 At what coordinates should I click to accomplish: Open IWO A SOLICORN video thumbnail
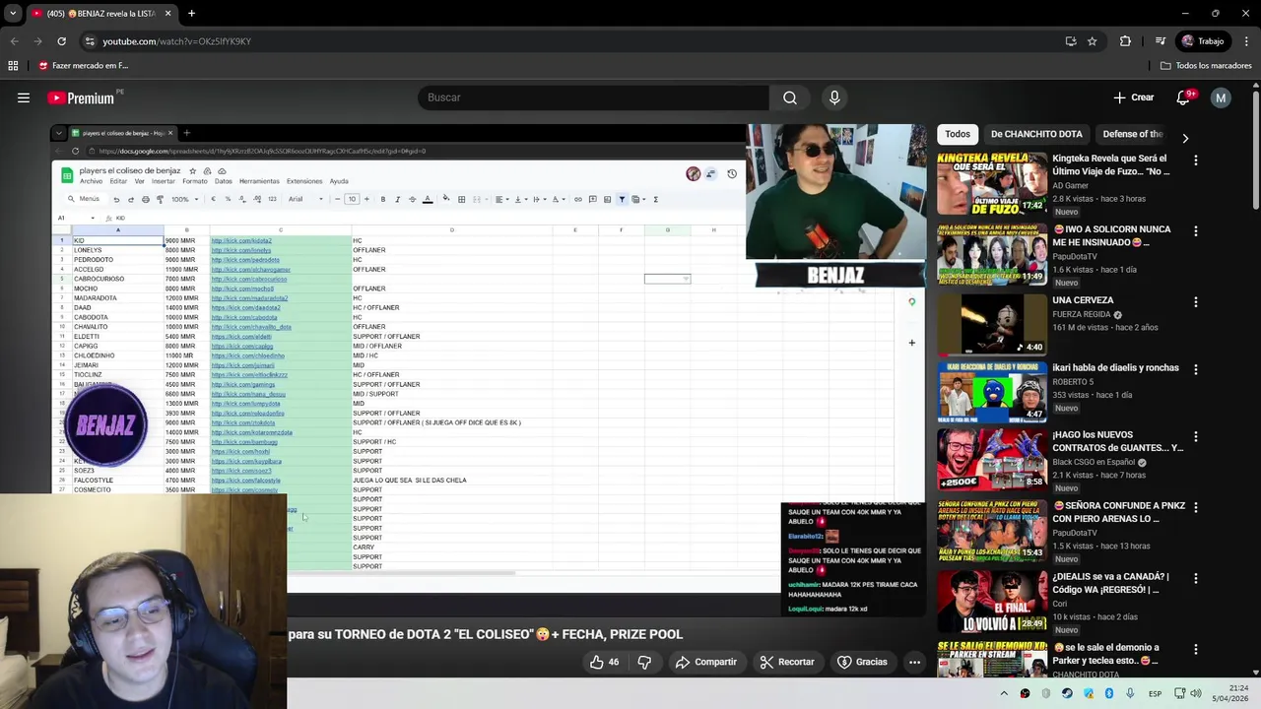coord(992,254)
